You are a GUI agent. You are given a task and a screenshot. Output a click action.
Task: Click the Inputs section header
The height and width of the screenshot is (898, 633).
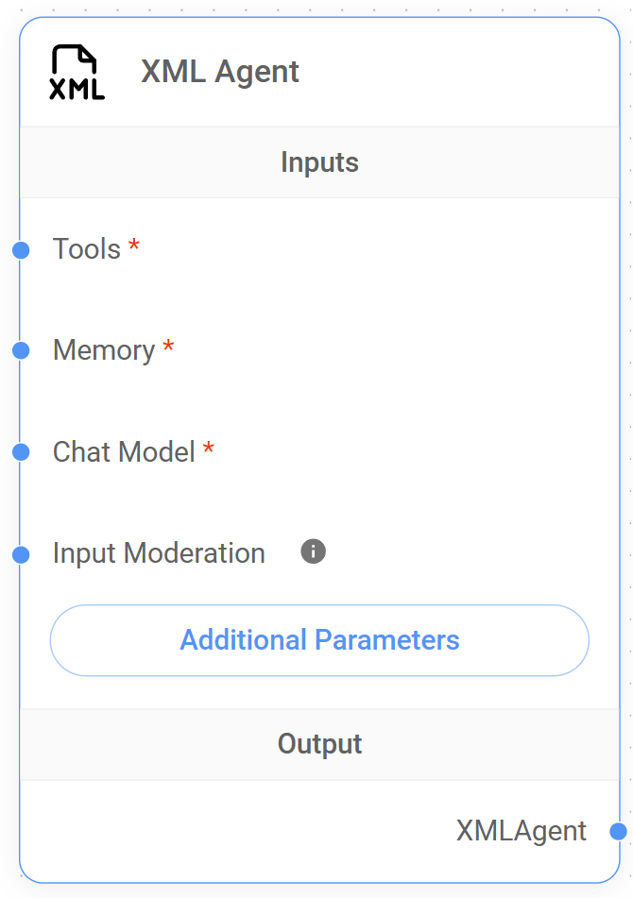pyautogui.click(x=319, y=162)
